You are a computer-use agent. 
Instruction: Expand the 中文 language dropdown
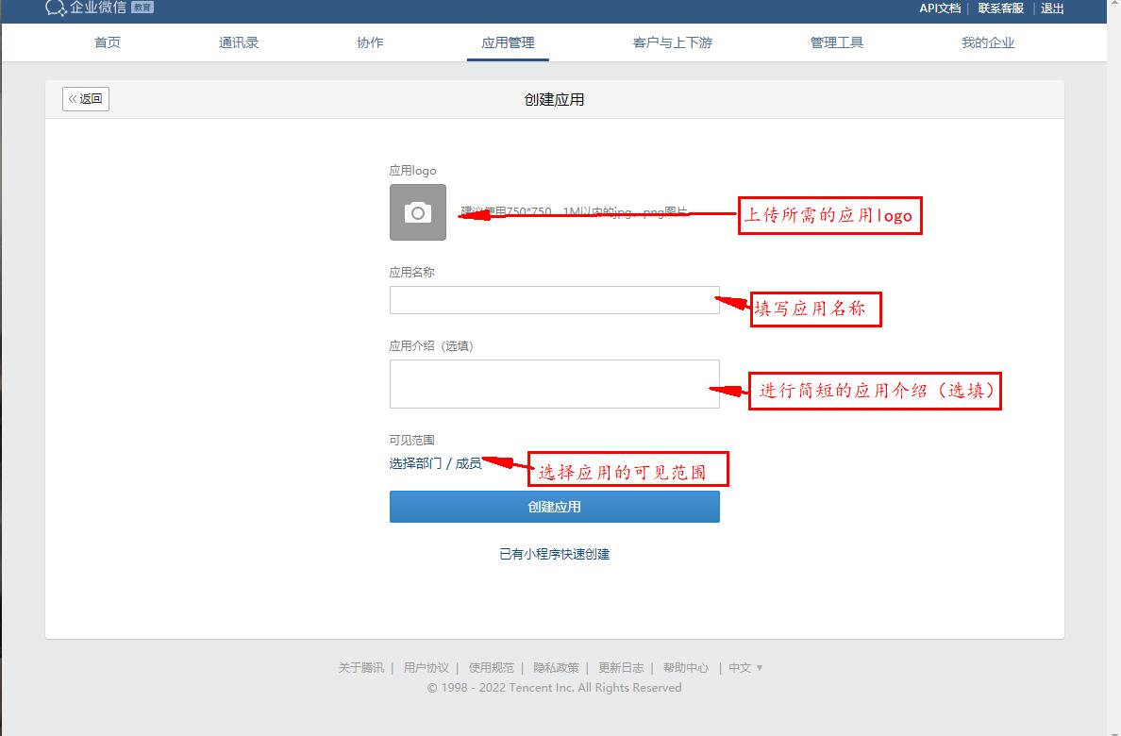pos(745,667)
